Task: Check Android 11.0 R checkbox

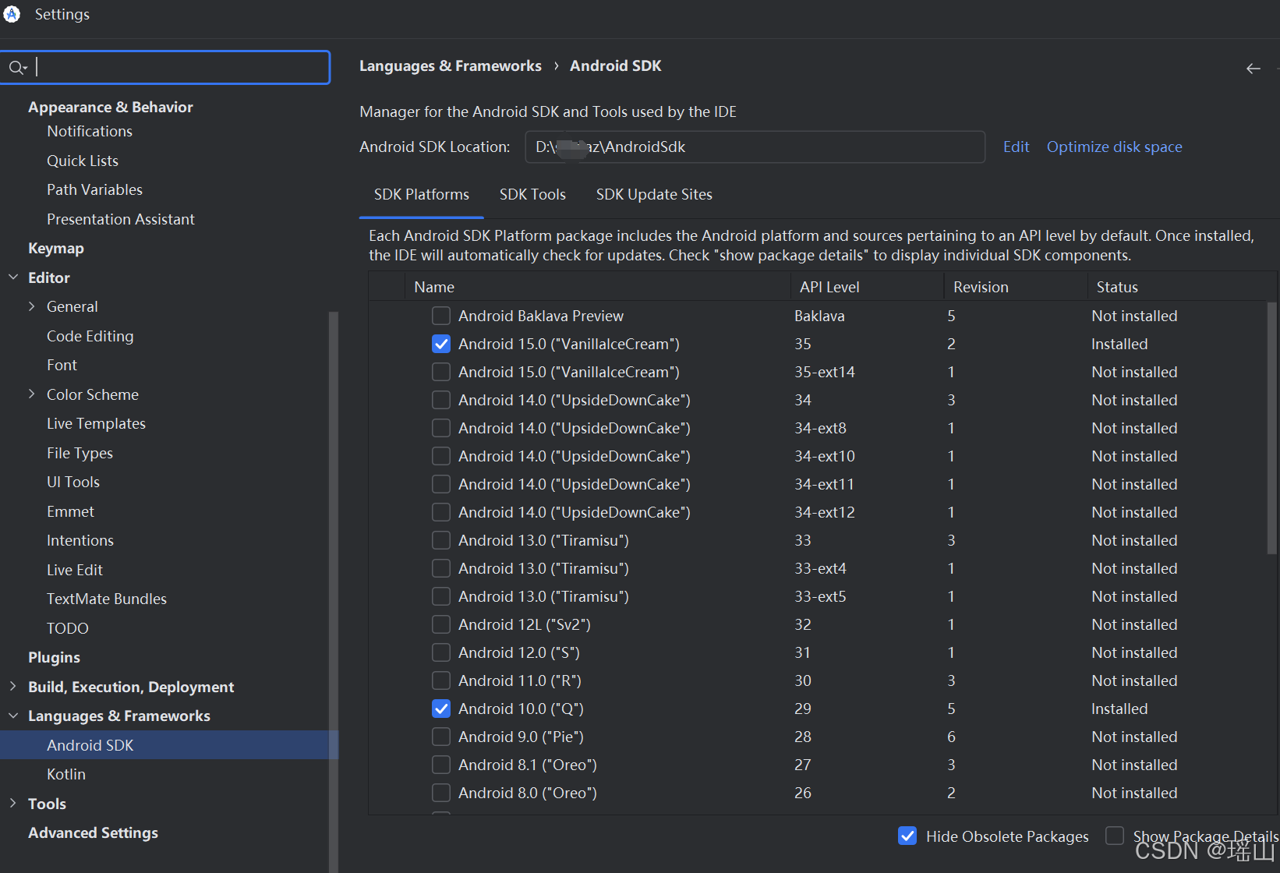Action: [x=441, y=680]
